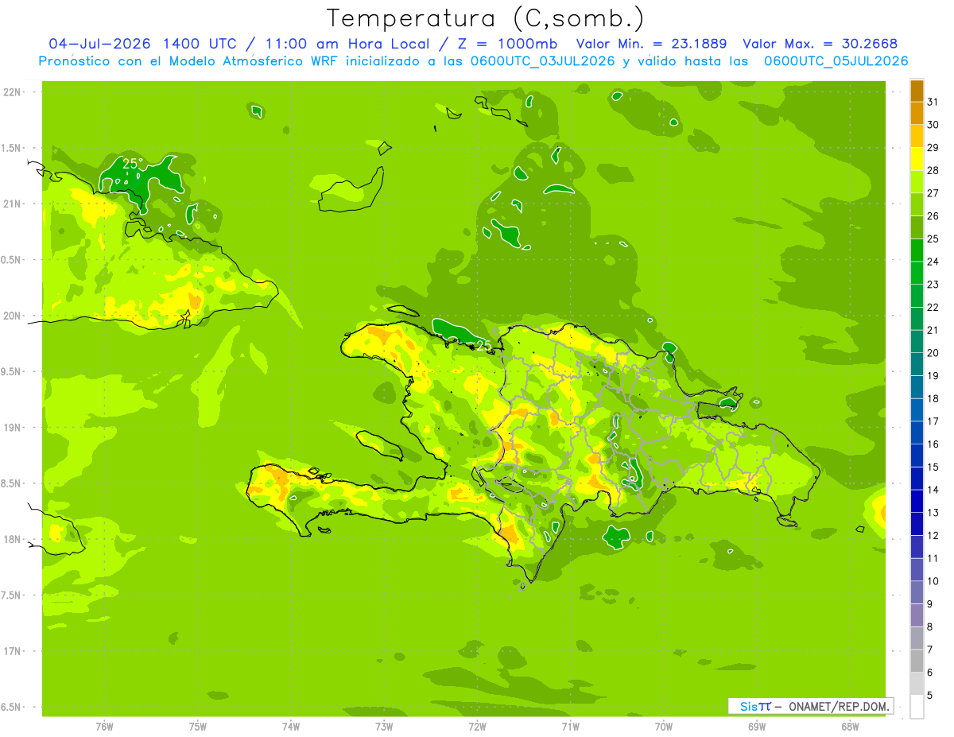Viewport: 954px width, 737px height.
Task: Click the legend label "23"
Action: (x=933, y=285)
